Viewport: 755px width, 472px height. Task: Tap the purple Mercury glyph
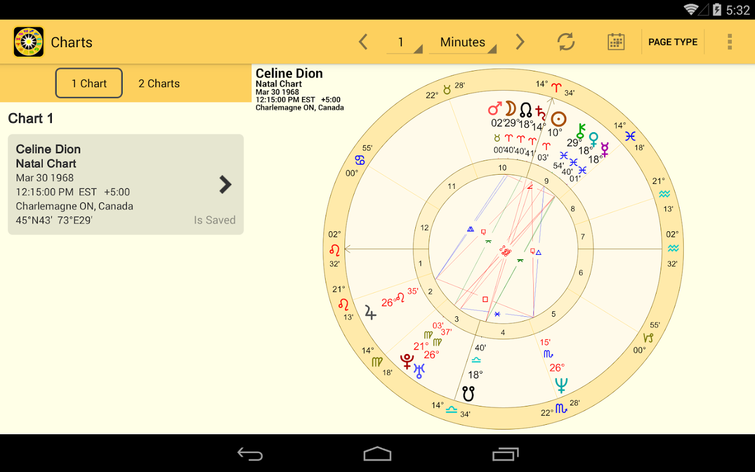coord(605,149)
